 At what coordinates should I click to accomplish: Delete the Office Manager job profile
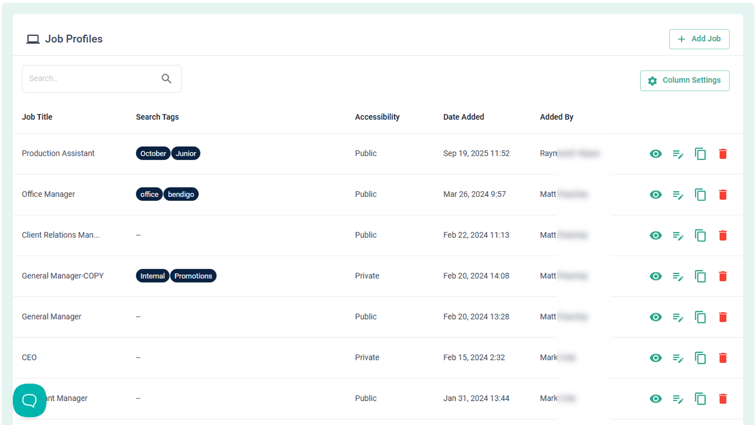point(722,194)
